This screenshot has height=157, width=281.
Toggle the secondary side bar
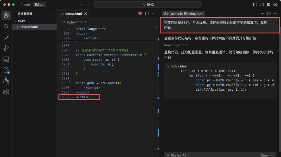268,4
